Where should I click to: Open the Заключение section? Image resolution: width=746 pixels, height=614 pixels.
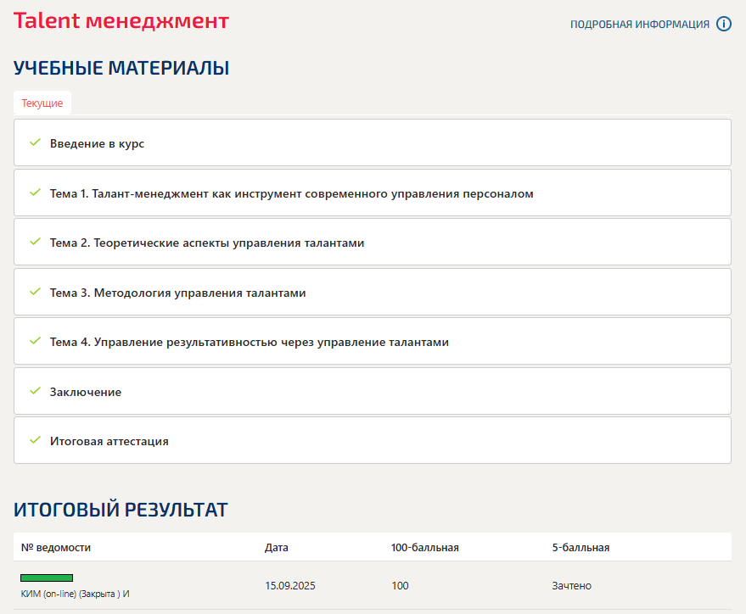[373, 391]
